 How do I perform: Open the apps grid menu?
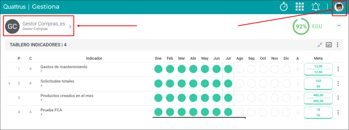click(300, 7)
